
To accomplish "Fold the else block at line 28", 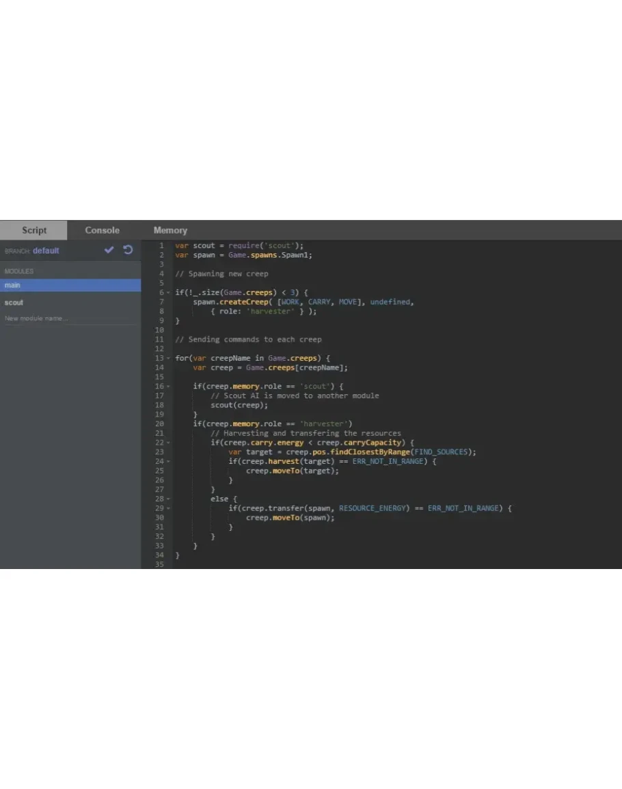I will 168,499.
